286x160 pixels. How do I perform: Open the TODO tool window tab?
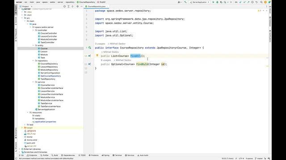(x=82, y=155)
